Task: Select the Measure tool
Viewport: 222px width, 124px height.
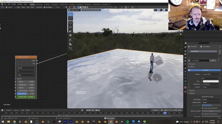Action: (x=70, y=44)
